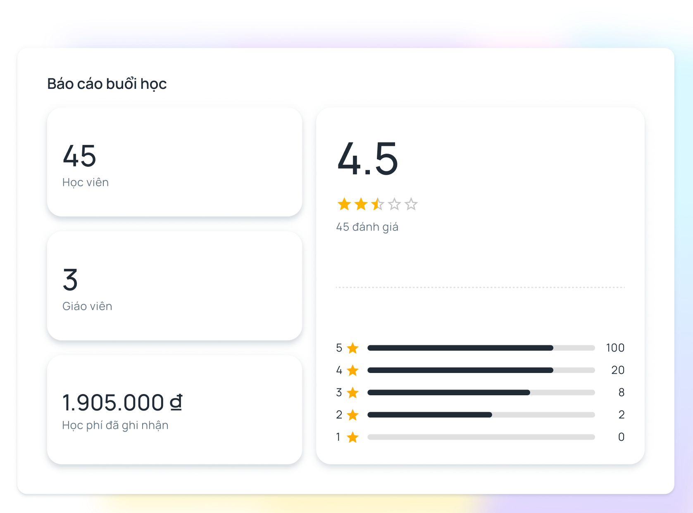
Task: Select the Học phí đã ghi nhận card
Action: pos(174,410)
